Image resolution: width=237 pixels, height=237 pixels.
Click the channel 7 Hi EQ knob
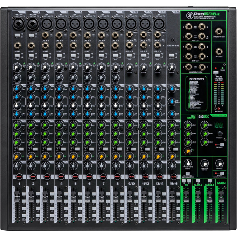coord(102,89)
